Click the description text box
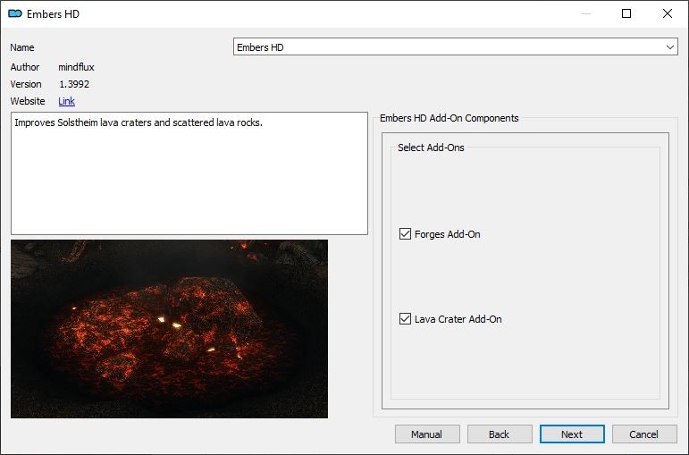Viewport: 689px width, 455px height. pos(189,173)
